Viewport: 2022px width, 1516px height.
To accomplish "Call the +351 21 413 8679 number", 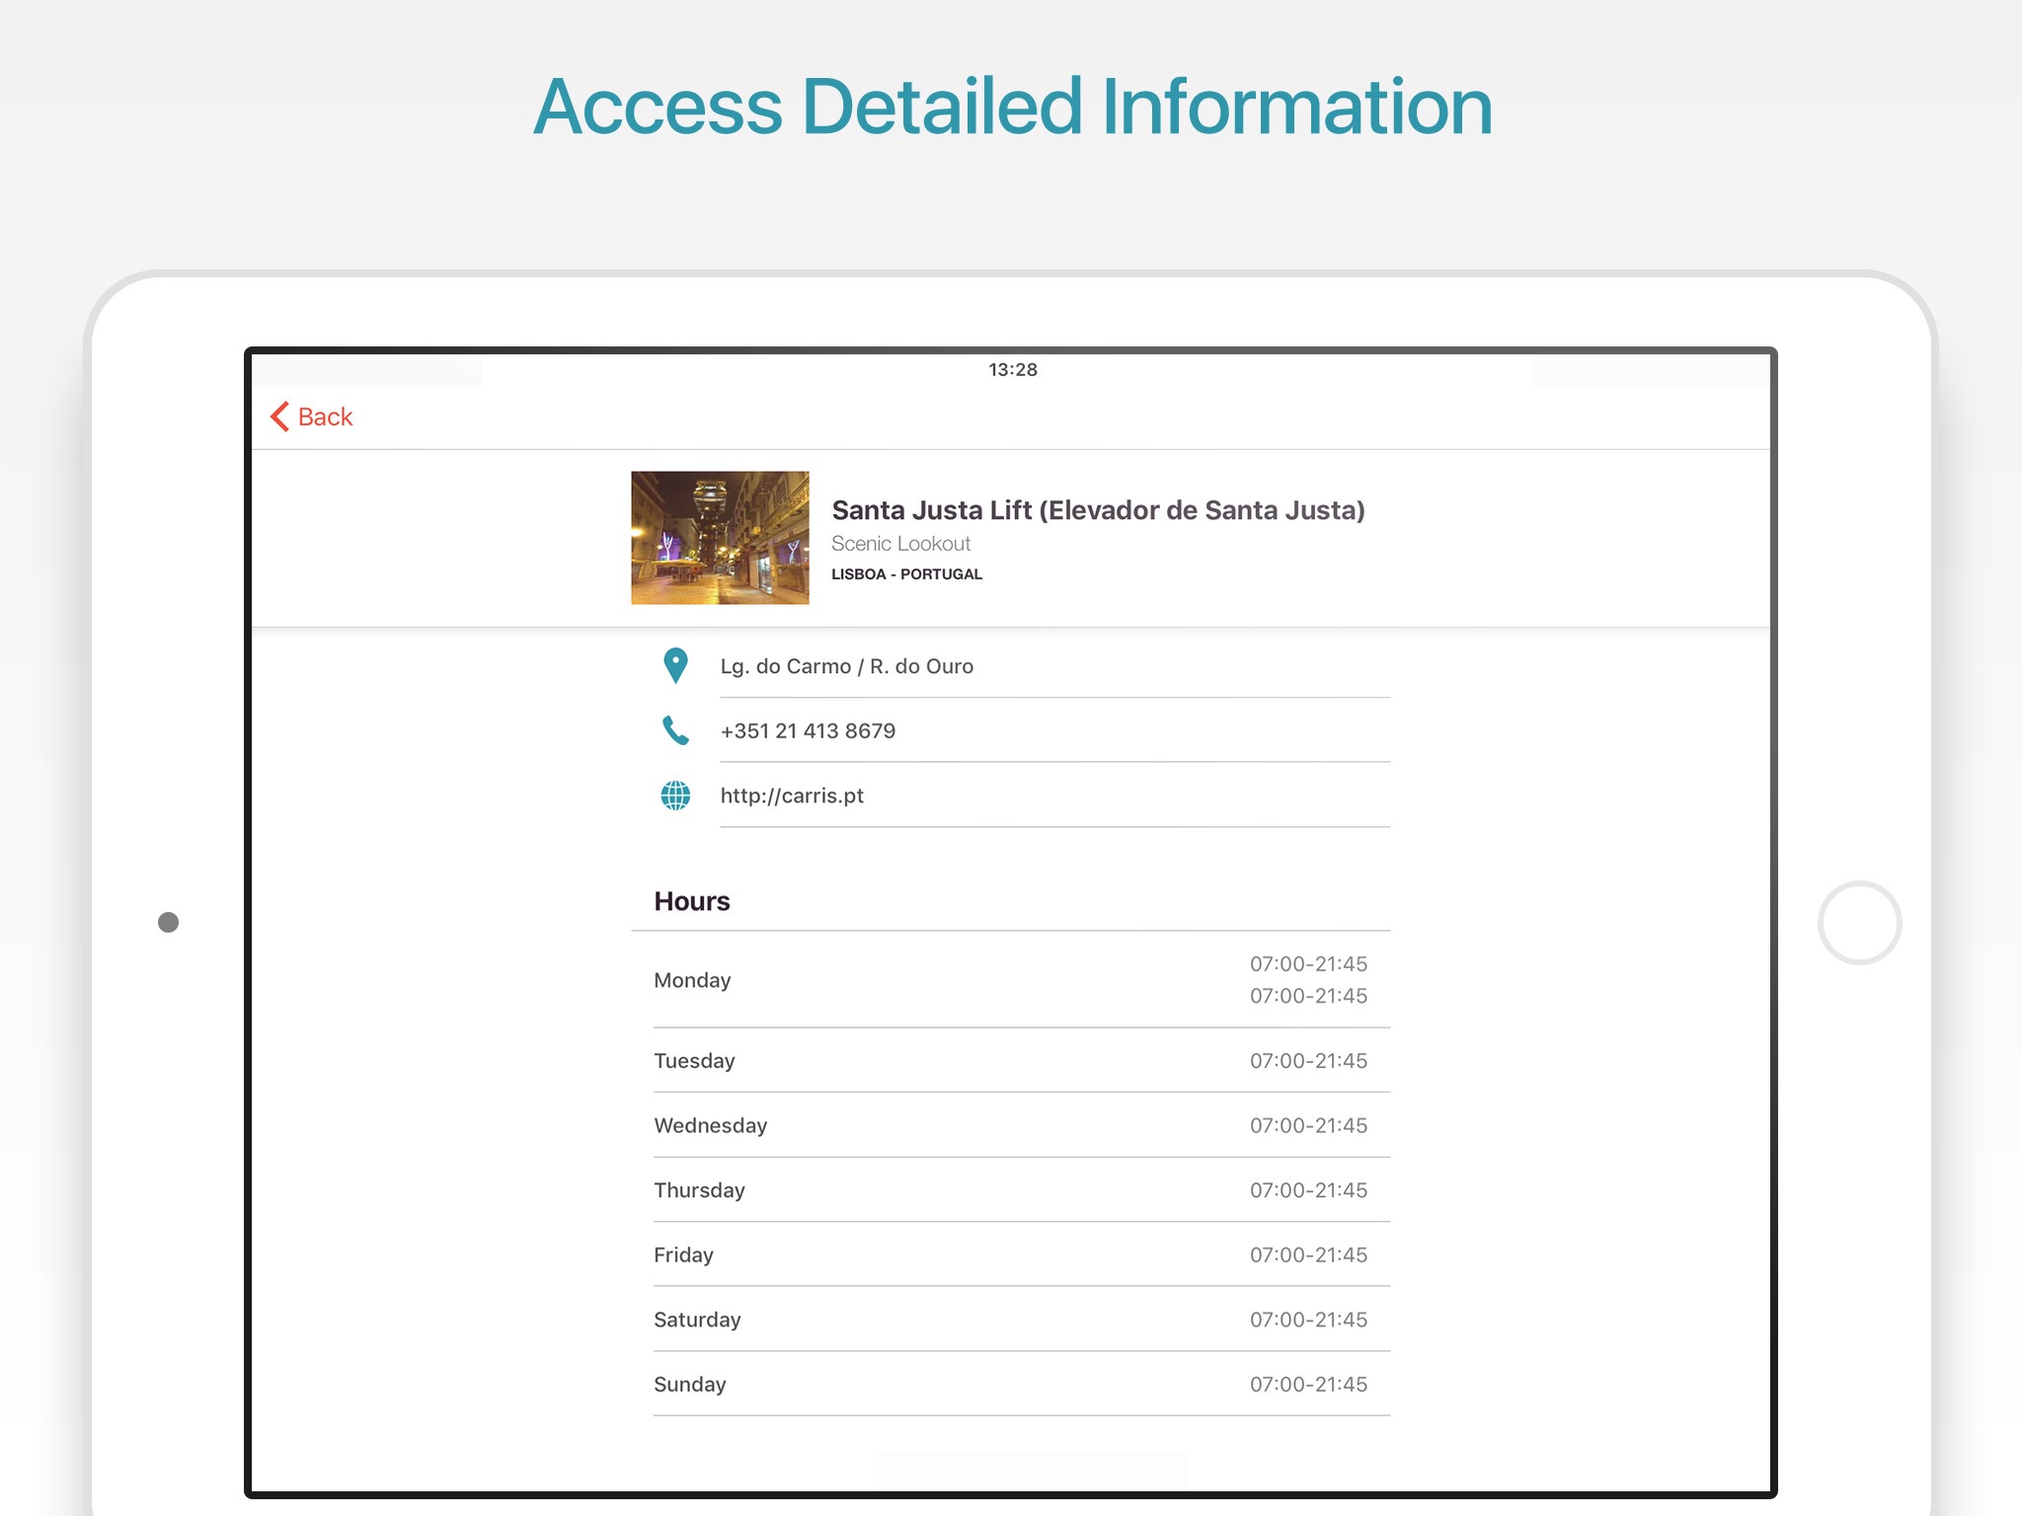I will [x=808, y=731].
